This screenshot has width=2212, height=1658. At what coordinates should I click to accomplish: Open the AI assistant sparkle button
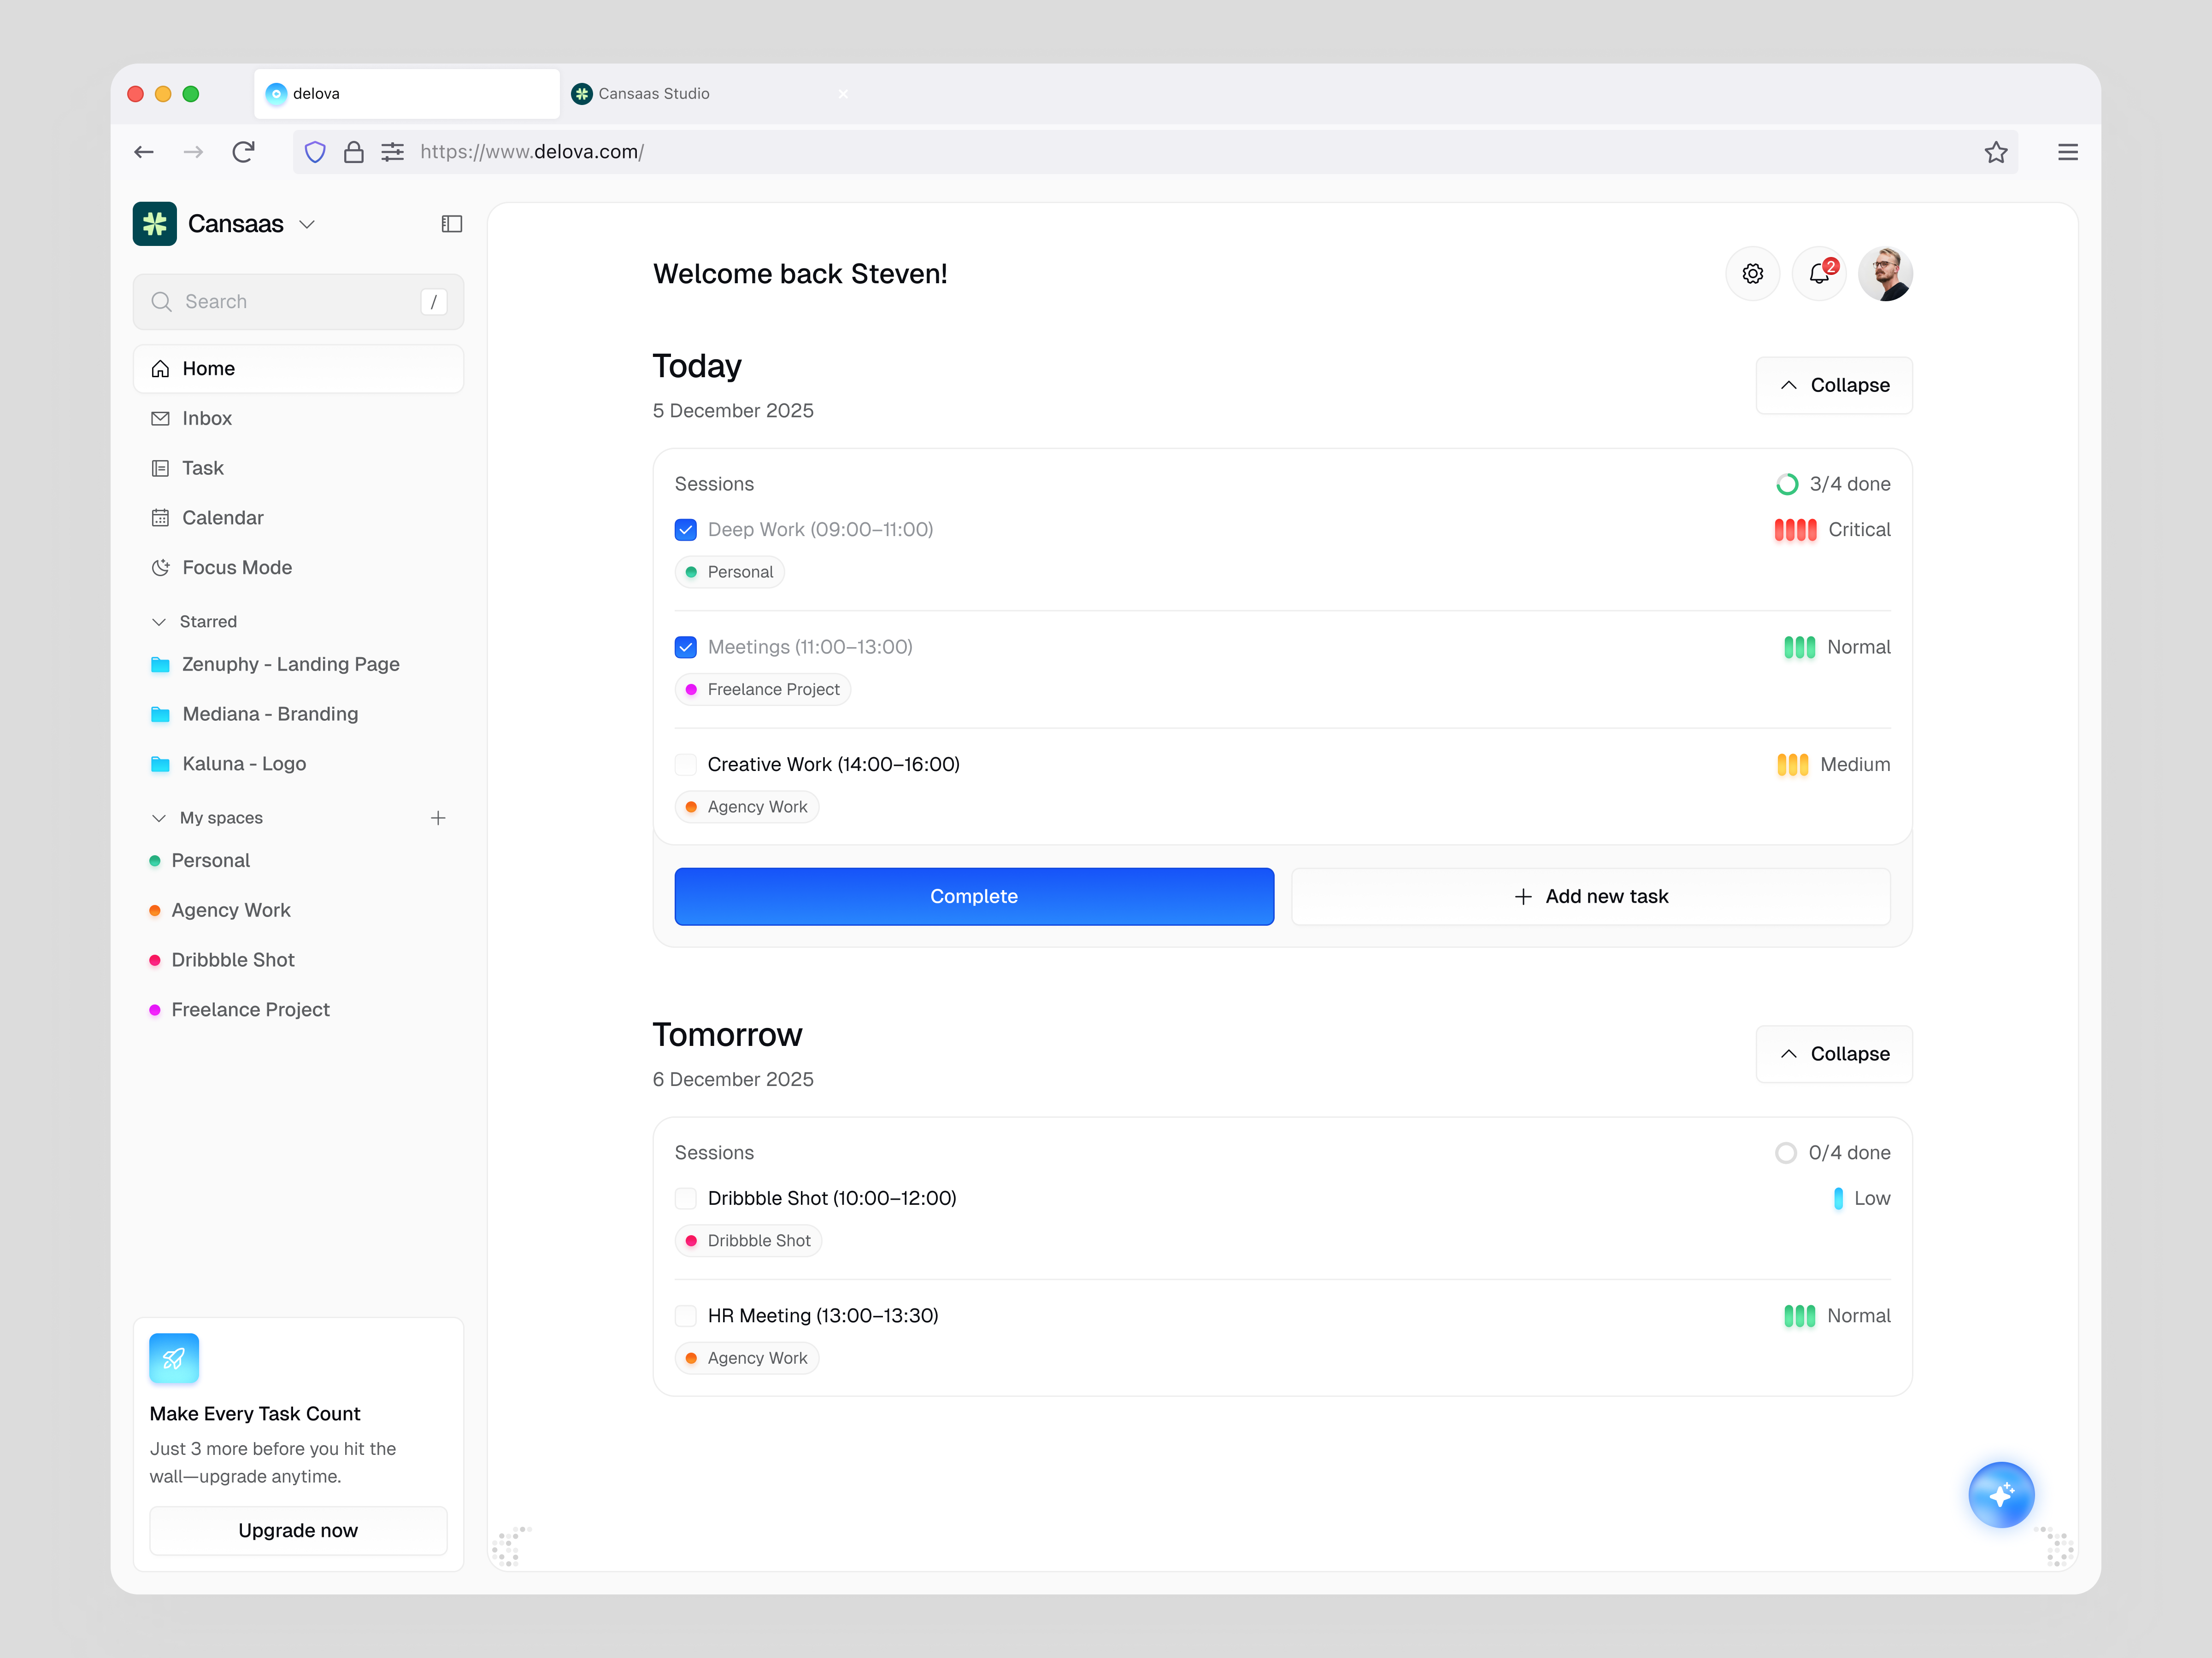(2001, 1494)
